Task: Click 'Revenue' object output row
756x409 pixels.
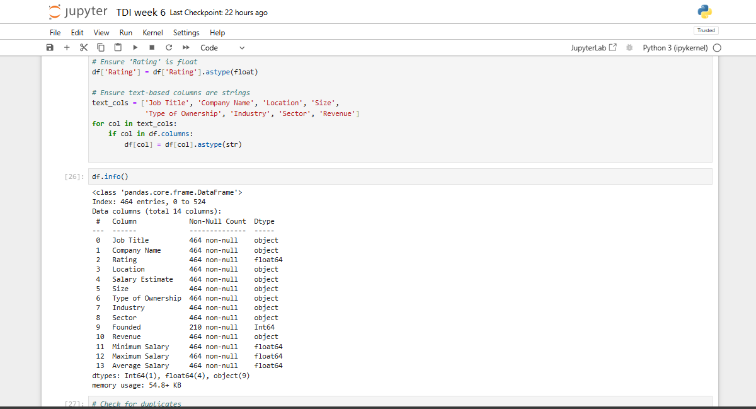Action: pyautogui.click(x=186, y=337)
